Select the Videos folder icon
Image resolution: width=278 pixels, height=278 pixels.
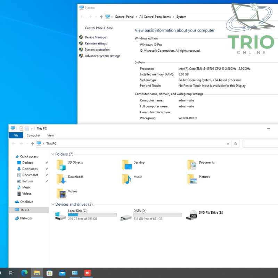point(61,193)
